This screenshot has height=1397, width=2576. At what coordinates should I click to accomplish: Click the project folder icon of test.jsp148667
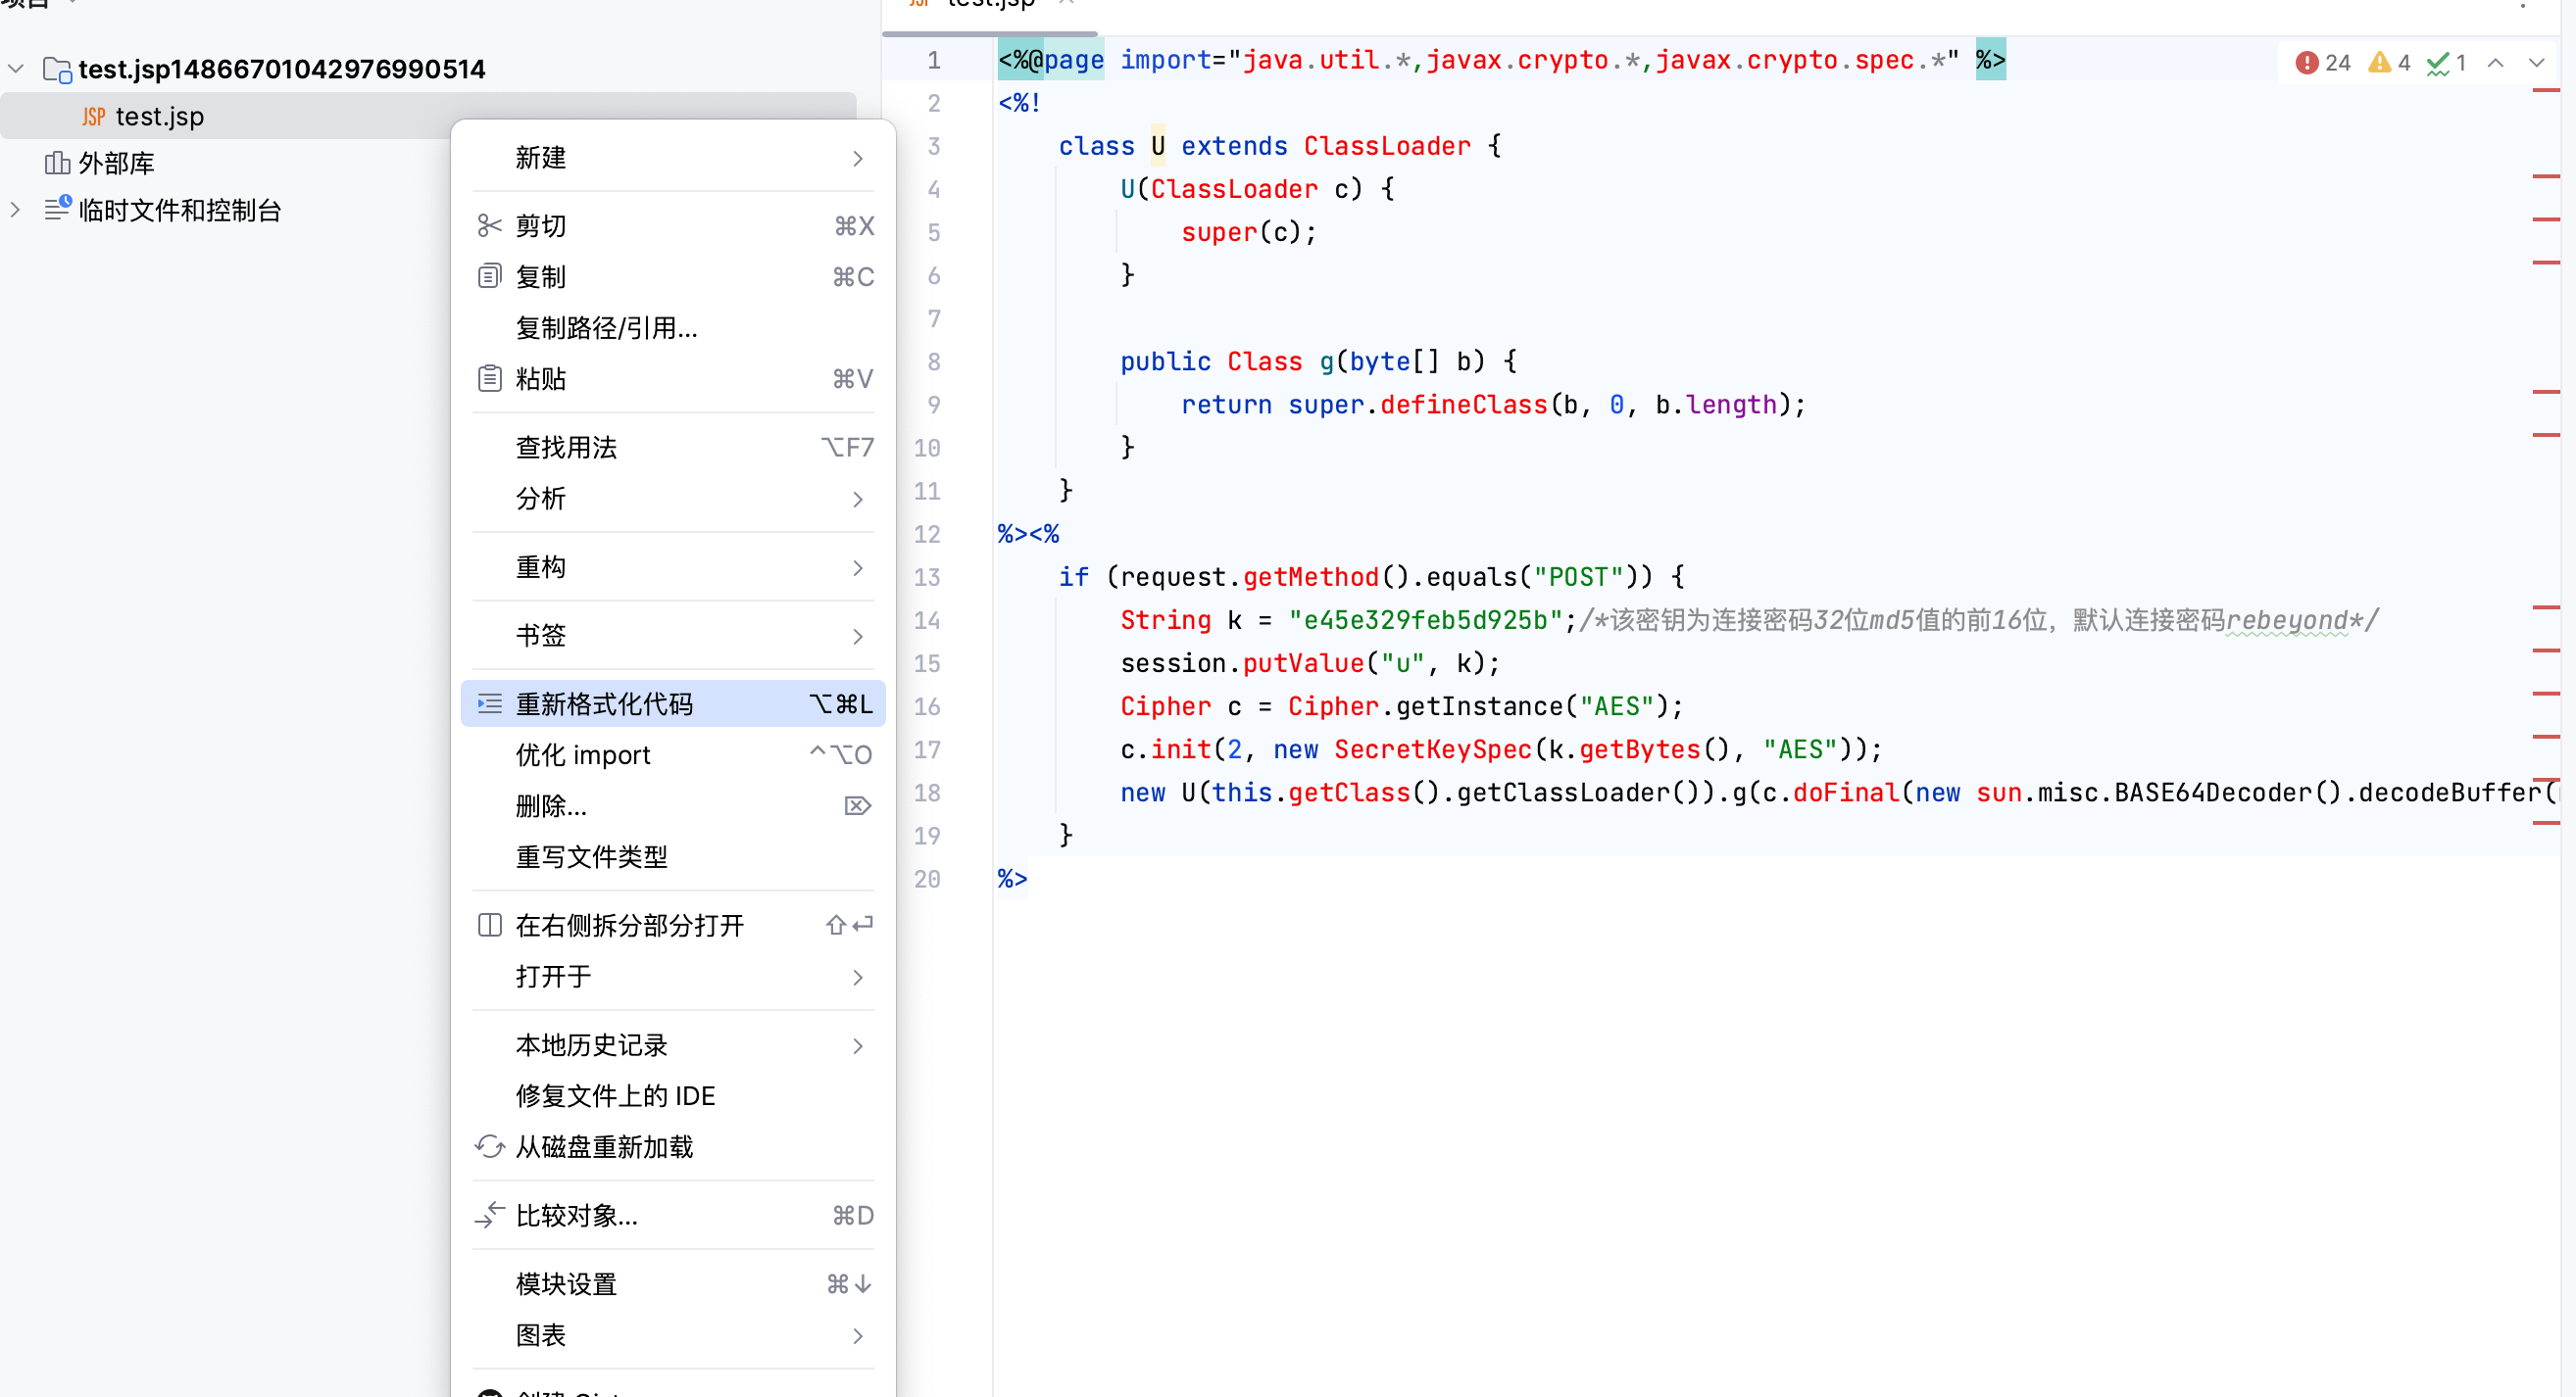(x=57, y=69)
